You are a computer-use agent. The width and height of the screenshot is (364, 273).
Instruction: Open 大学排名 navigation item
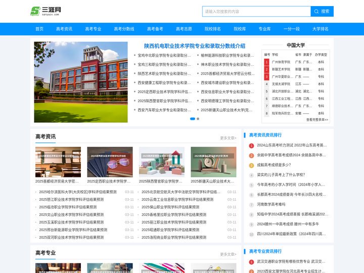321,29
